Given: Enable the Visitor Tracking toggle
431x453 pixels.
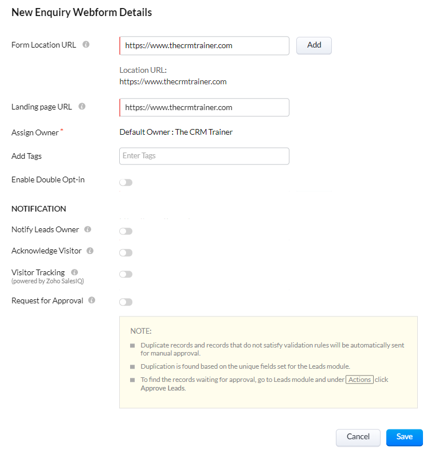Looking at the screenshot, I should point(126,274).
